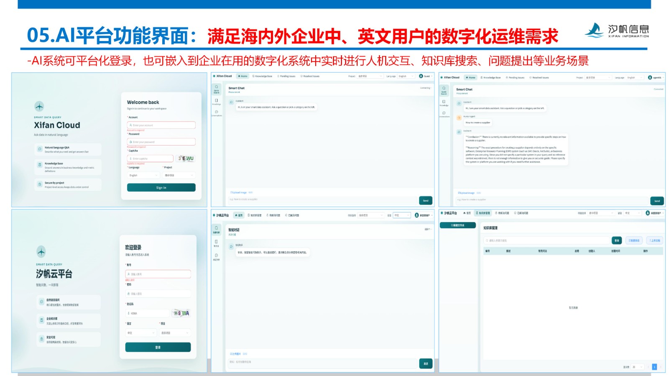Click the 3EWU captcha image to refresh
Viewport: 669px width, 376px height.
(x=186, y=159)
